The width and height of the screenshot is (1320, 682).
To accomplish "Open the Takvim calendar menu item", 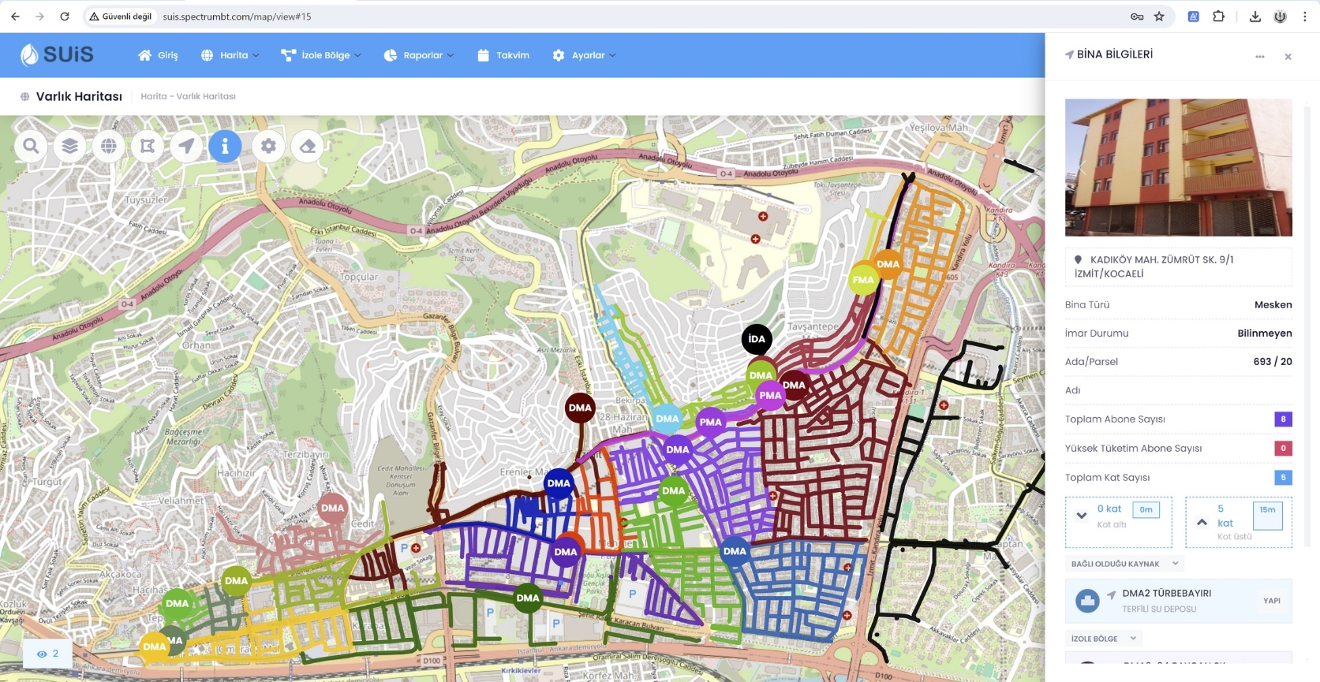I will click(503, 55).
